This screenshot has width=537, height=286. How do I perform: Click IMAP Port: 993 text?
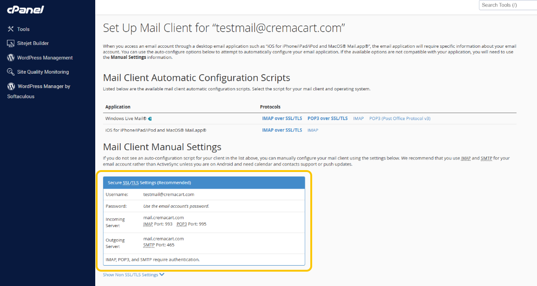(158, 224)
